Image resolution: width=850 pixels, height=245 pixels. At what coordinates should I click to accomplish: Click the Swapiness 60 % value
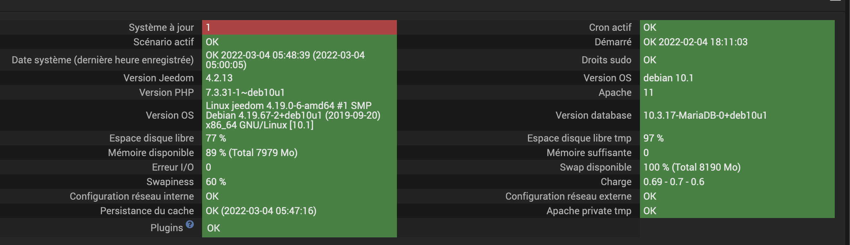click(300, 182)
